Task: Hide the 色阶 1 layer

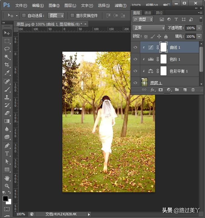Action: click(135, 59)
